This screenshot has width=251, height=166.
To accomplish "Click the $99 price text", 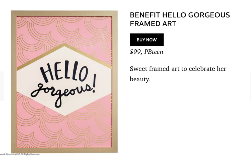I will pos(135,52).
